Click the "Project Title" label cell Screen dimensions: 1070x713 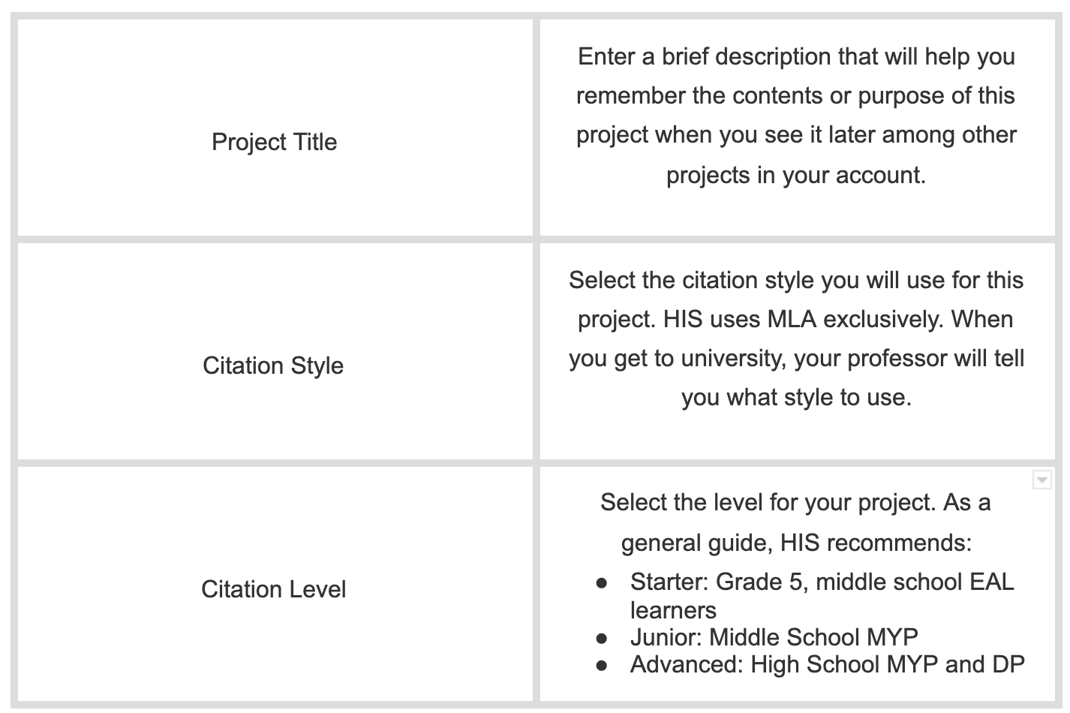(274, 142)
